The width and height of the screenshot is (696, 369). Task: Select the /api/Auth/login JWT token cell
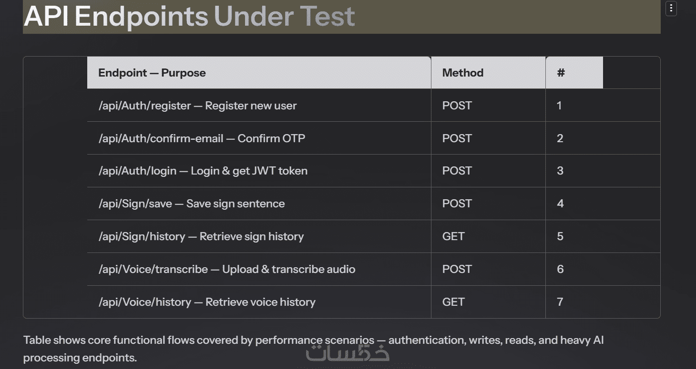259,171
